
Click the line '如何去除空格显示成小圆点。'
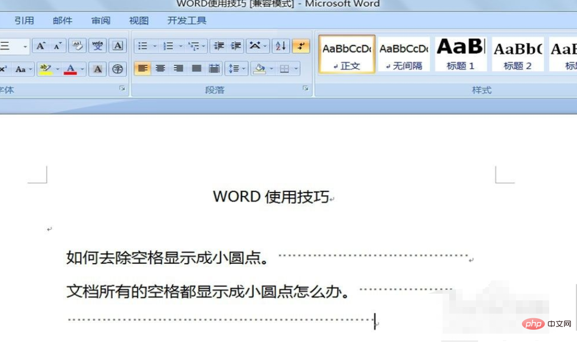click(167, 258)
